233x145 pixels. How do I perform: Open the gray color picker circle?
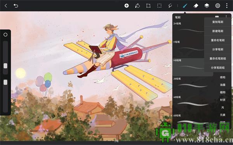218,6
